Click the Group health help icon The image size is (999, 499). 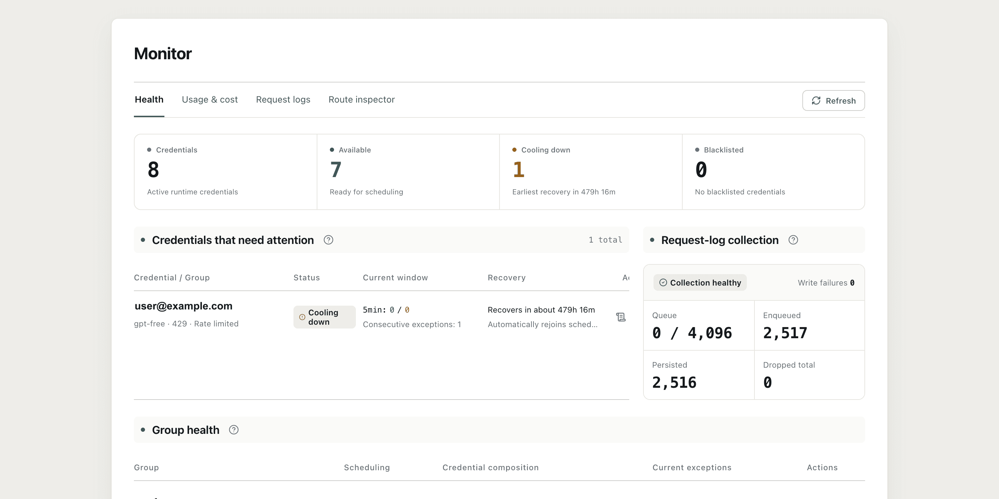[233, 430]
